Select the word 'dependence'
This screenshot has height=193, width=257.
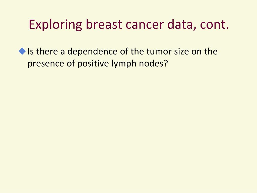coord(92,52)
